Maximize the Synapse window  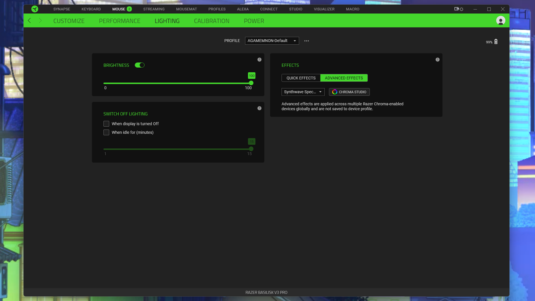tap(489, 9)
